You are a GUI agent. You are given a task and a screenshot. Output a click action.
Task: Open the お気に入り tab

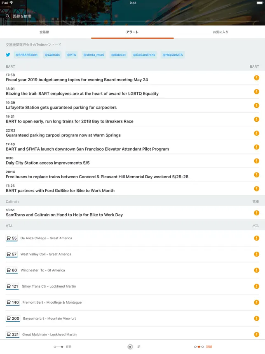[x=220, y=32]
